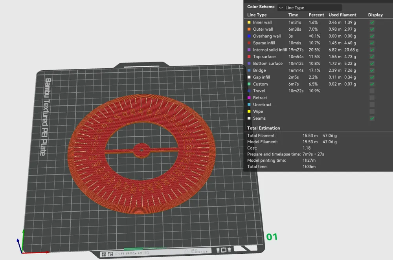Click the magenta Retract color swatch
The height and width of the screenshot is (260, 393).
(x=249, y=98)
